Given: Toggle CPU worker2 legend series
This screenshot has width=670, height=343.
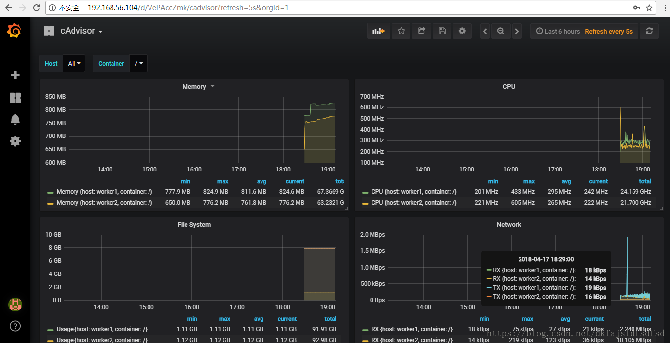Looking at the screenshot, I should point(414,203).
